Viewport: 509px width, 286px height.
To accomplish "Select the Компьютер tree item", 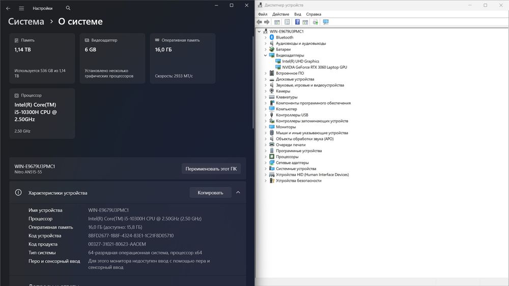I will click(x=286, y=109).
